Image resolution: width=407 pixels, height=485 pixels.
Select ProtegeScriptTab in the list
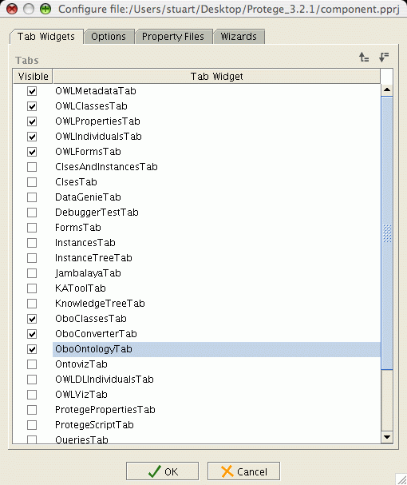[x=216, y=425]
